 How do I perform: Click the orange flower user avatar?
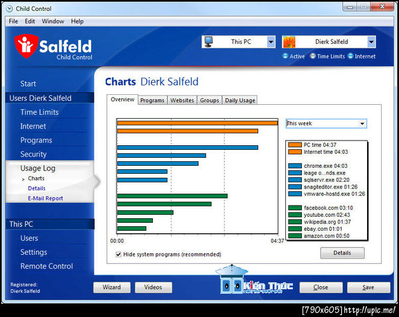pyautogui.click(x=289, y=42)
